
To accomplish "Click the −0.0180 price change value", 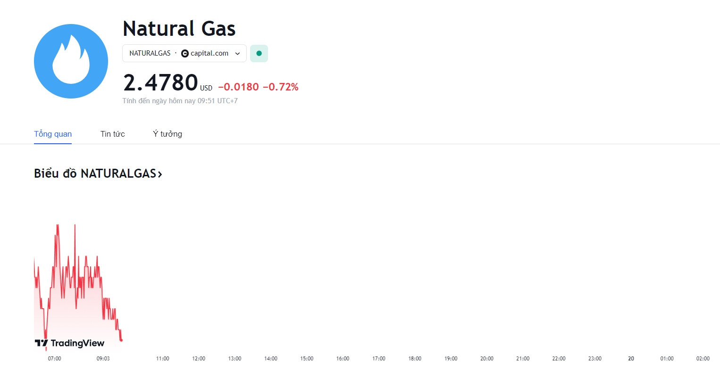I will [x=238, y=87].
